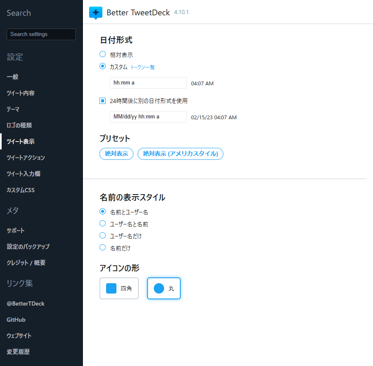373x366 pixels.
Task: Select ユーザー名と名前 radio option
Action: point(102,224)
